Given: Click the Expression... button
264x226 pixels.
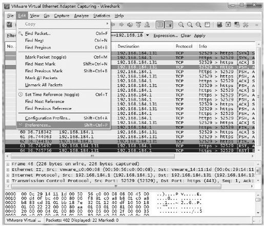Looking at the screenshot, I should point(166,36).
